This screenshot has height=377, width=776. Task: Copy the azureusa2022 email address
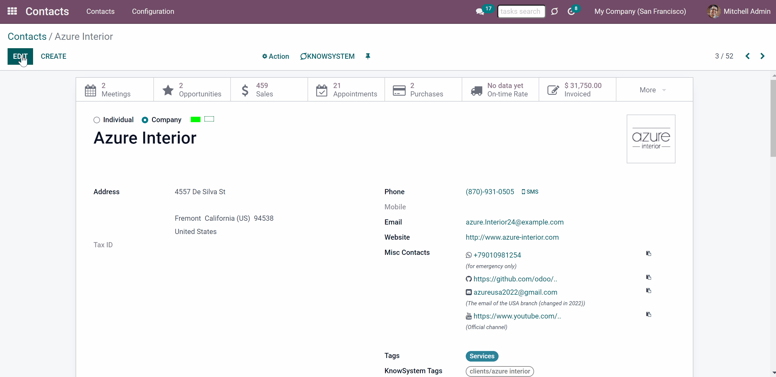pyautogui.click(x=649, y=291)
